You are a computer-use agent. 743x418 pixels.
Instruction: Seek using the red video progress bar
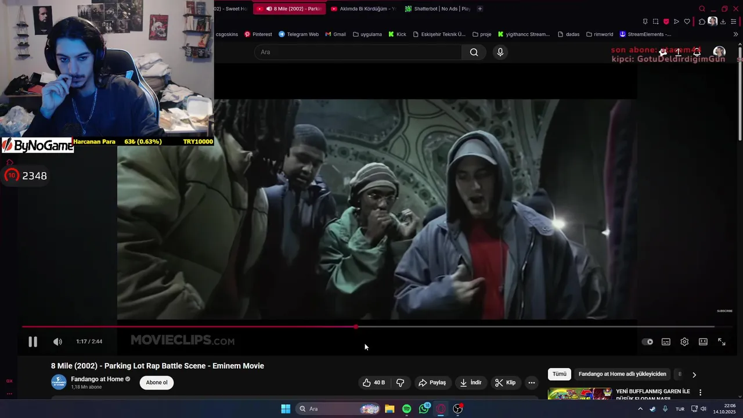[x=369, y=327]
